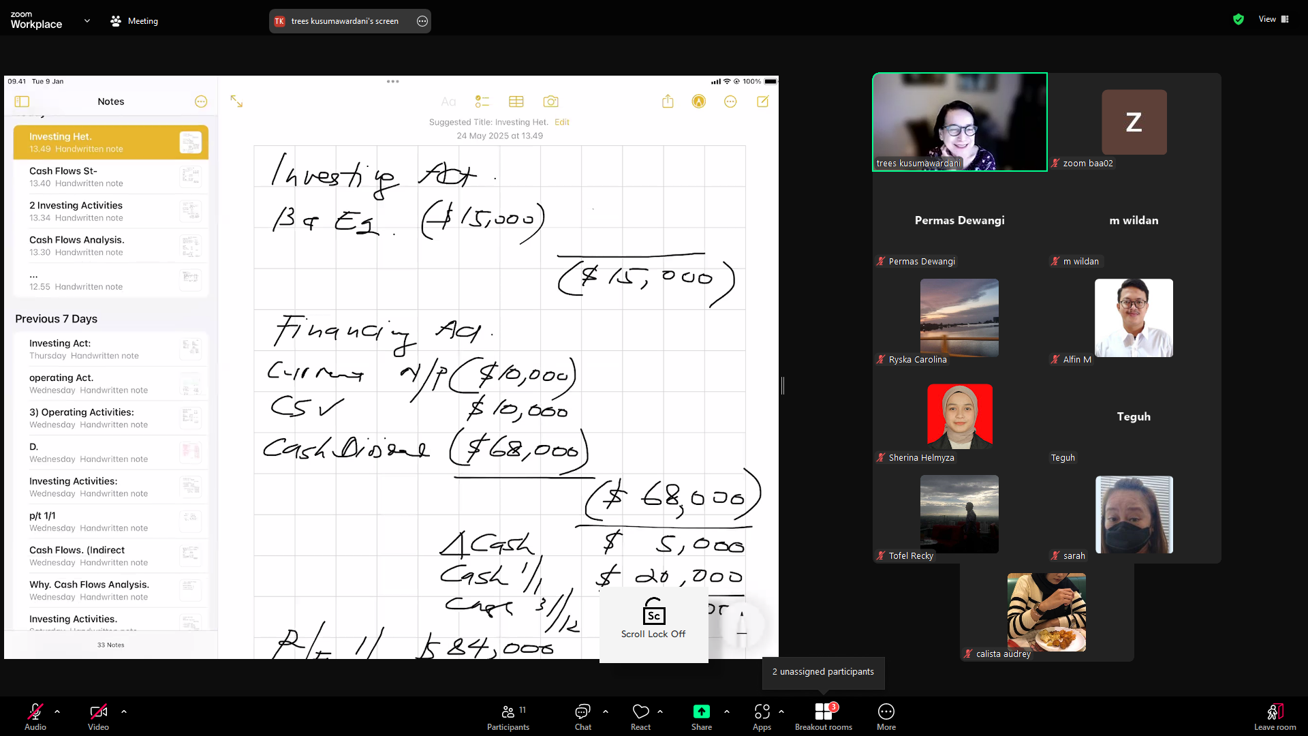Viewport: 1308px width, 736px height.
Task: Expand audio options arrow
Action: (57, 711)
